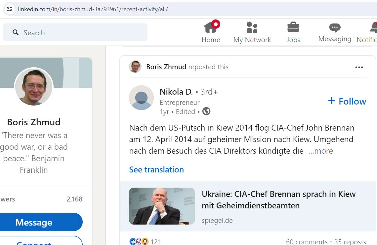
Task: Click the reaction icons beside 121
Action: pos(139,241)
